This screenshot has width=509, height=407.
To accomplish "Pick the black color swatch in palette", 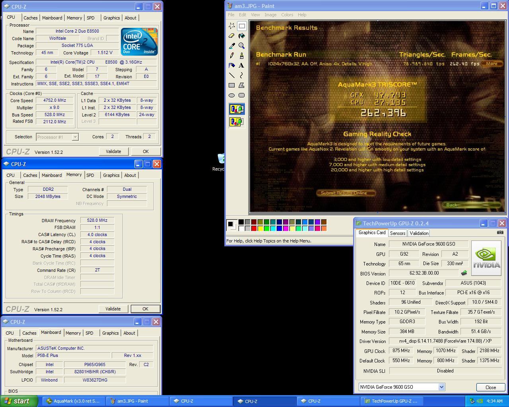I will click(241, 222).
